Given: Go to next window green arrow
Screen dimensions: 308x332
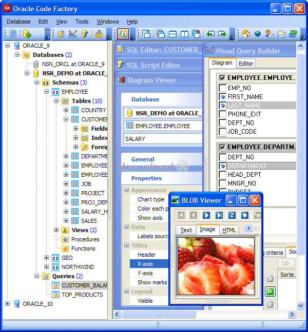Looking at the screenshot, I should [x=222, y=34].
